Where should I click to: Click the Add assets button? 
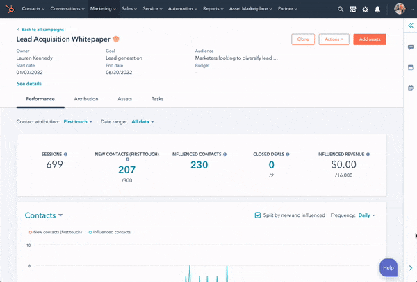[x=369, y=39]
